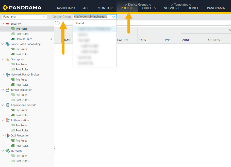Image resolution: width=231 pixels, height=167 pixels.
Task: Click Network Packet Broker Pre Rules icon
Action: (x=13, y=80)
